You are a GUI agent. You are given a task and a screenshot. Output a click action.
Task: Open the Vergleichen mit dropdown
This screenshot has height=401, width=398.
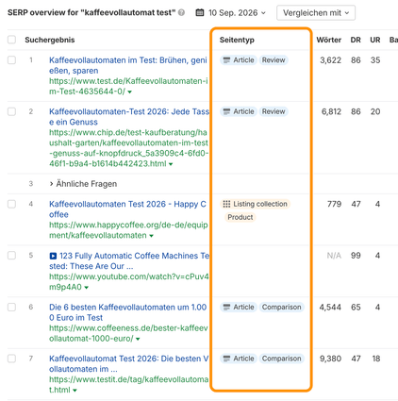[316, 13]
